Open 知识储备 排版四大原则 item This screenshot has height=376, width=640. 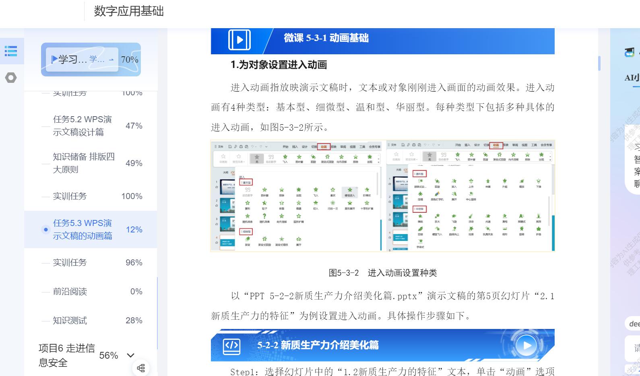coord(84,163)
